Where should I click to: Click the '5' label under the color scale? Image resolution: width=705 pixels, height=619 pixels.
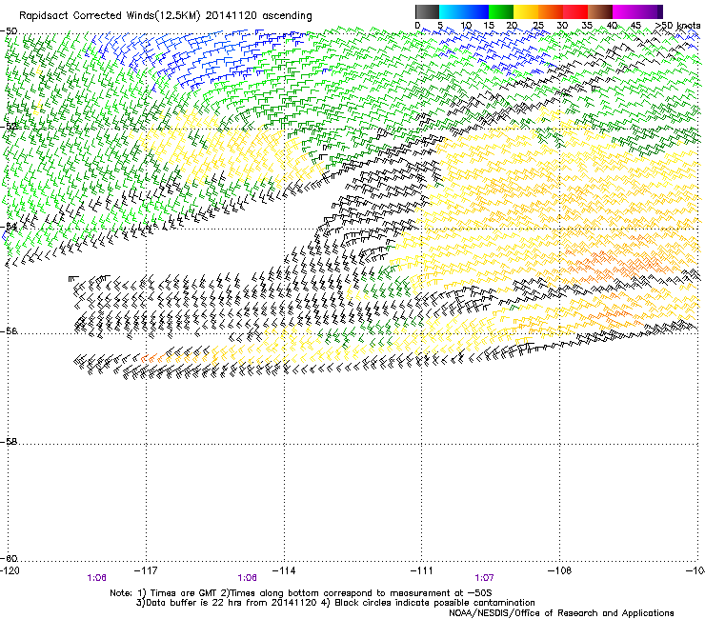[440, 25]
